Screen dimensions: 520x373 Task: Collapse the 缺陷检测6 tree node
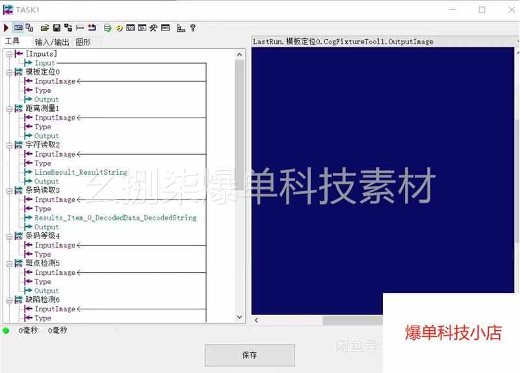coord(9,300)
